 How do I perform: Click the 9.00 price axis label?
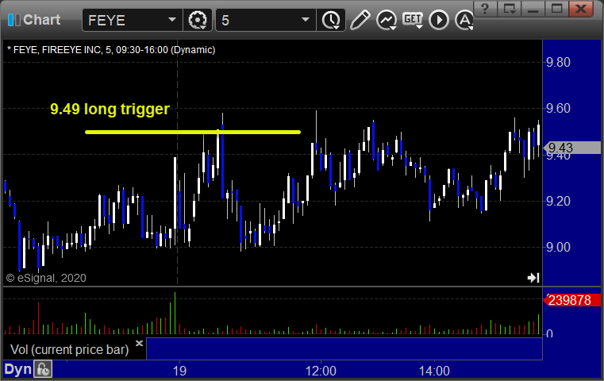click(x=558, y=248)
